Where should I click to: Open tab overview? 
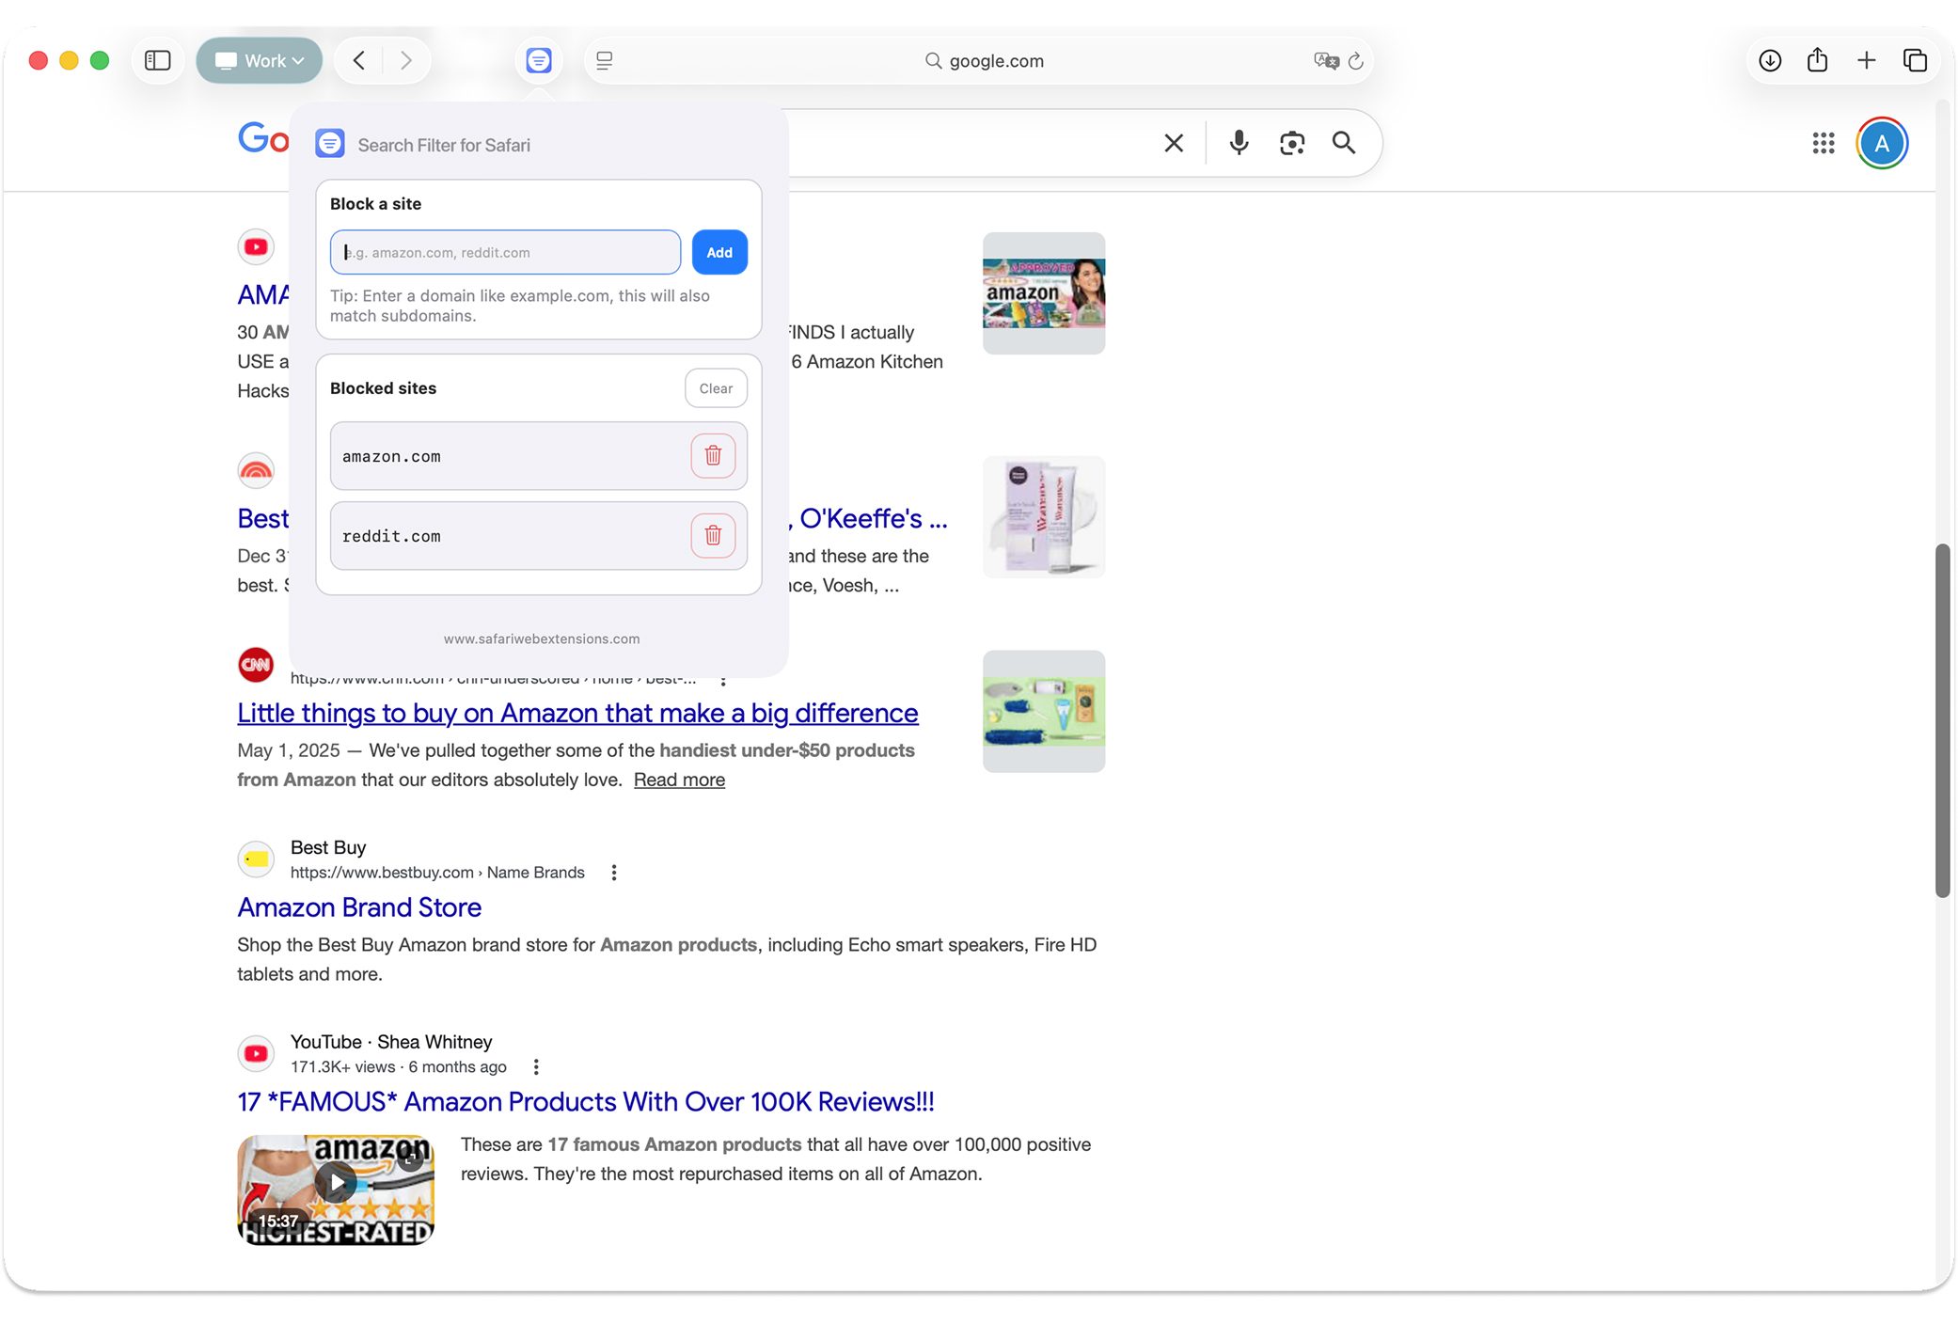[x=1915, y=61]
